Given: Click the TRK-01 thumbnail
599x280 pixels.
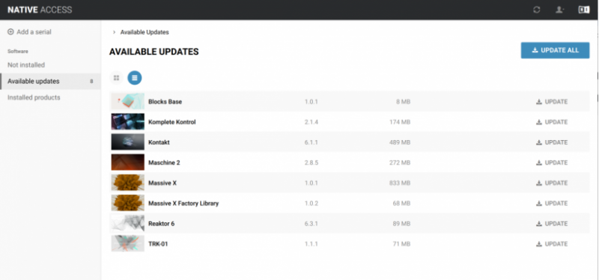Looking at the screenshot, I should (x=128, y=244).
